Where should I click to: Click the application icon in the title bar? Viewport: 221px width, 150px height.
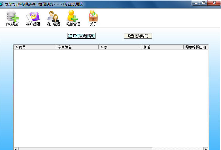point(2,4)
